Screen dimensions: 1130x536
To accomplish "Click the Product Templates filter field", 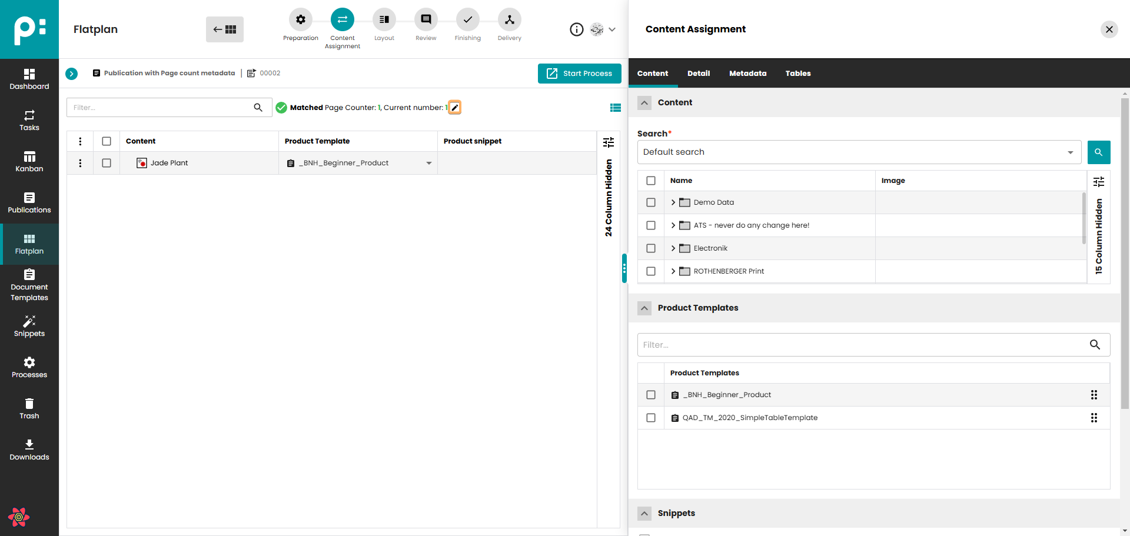I will [x=862, y=345].
